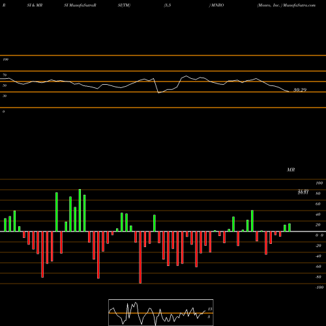
Task: Click the 15 value in mini chart
Action: click(x=210, y=309)
